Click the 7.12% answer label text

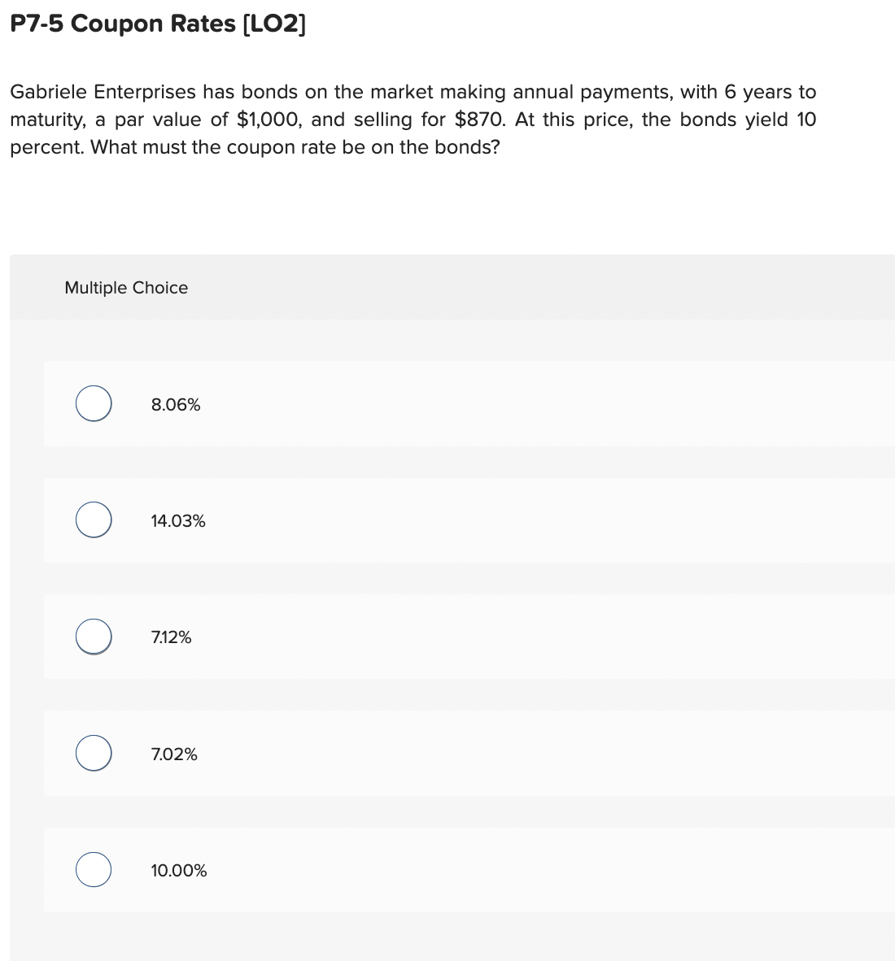pos(172,637)
